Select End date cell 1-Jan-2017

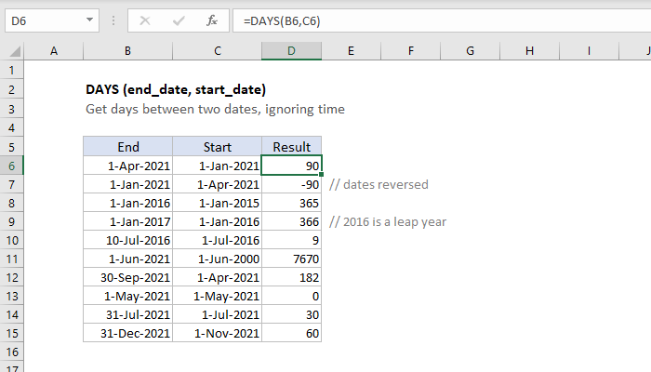128,221
